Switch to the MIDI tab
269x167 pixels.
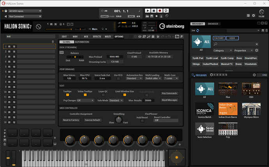(x=75, y=37)
